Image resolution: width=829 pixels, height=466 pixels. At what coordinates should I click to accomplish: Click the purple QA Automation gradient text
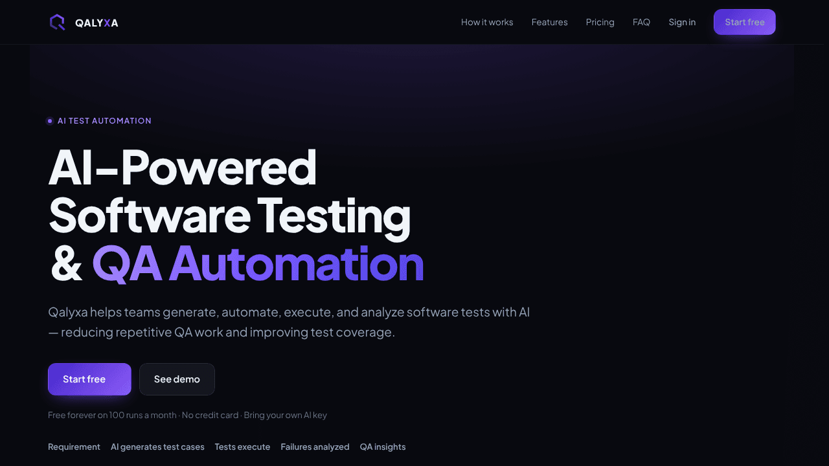tap(258, 263)
